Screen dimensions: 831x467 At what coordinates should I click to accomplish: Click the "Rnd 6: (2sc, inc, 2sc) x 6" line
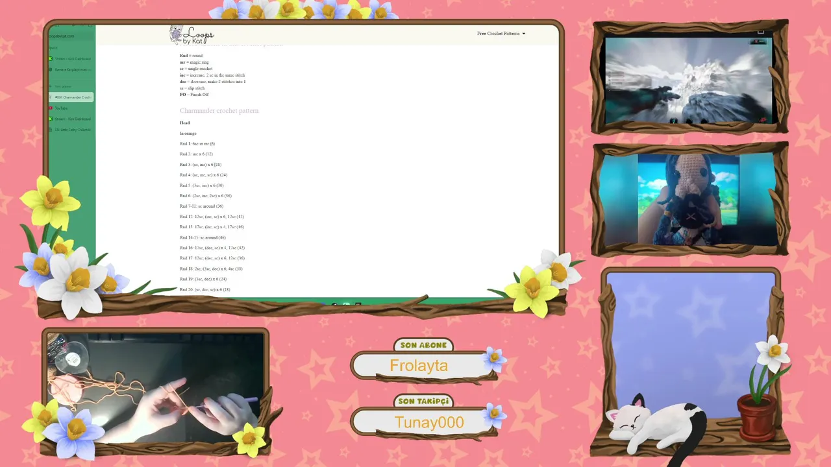[x=206, y=196]
